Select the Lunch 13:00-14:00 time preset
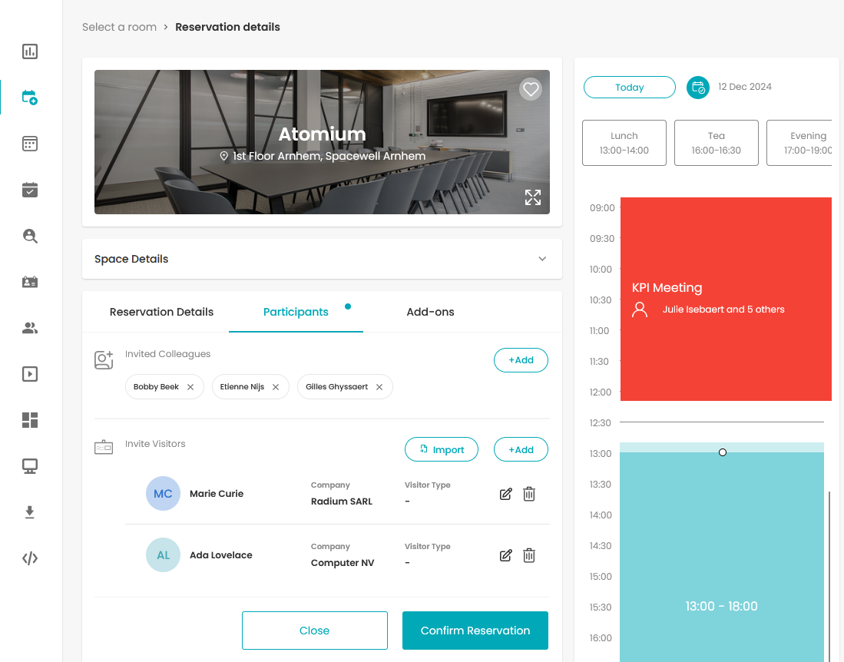 pyautogui.click(x=624, y=143)
